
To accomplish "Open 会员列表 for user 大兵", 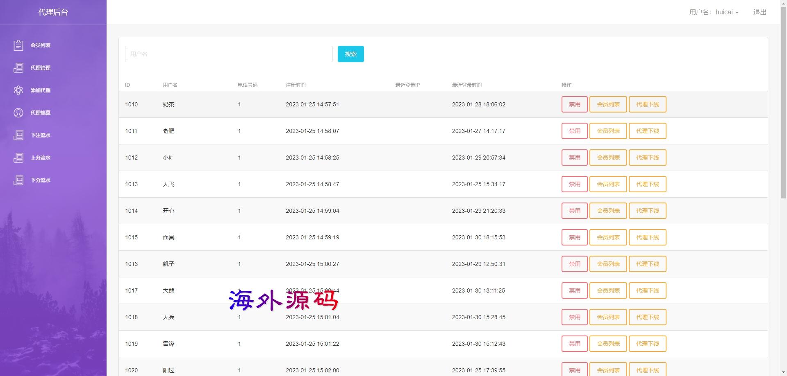I will pos(608,317).
